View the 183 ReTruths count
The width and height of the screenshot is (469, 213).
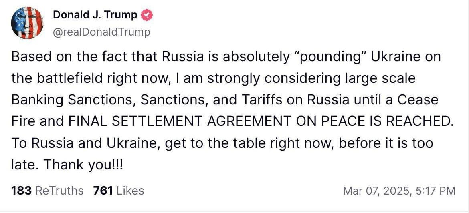click(x=47, y=191)
